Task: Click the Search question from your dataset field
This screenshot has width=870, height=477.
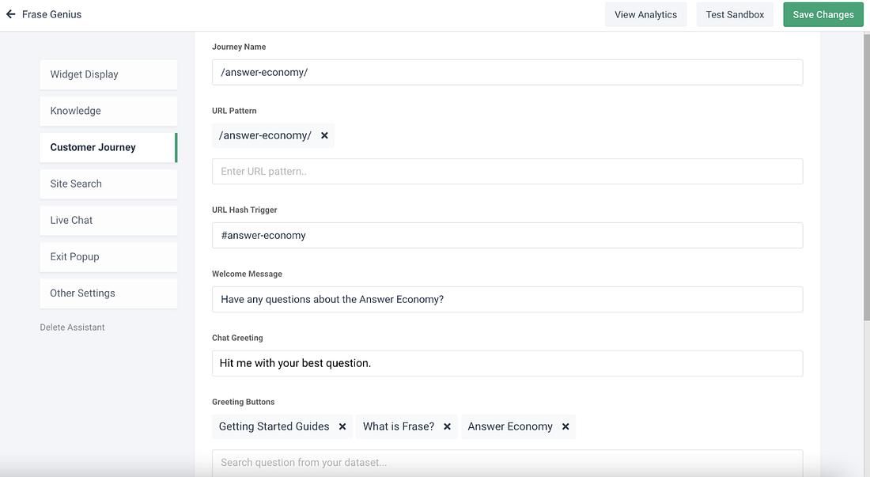Action: 507,463
